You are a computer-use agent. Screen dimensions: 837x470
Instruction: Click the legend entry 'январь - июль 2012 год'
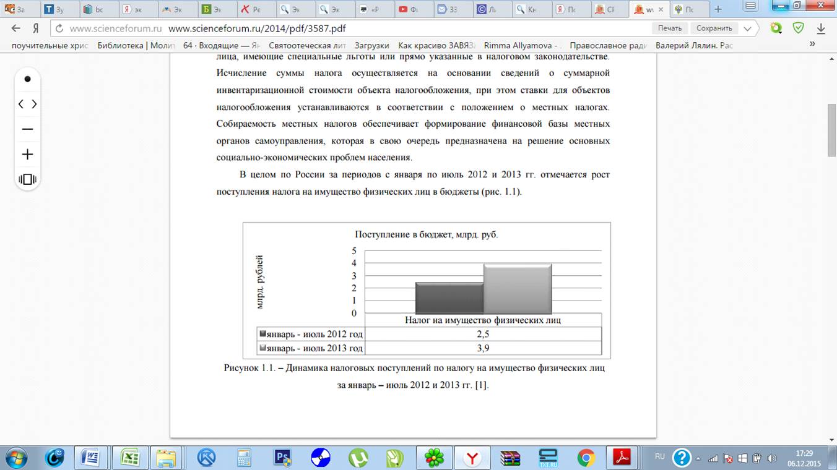311,334
